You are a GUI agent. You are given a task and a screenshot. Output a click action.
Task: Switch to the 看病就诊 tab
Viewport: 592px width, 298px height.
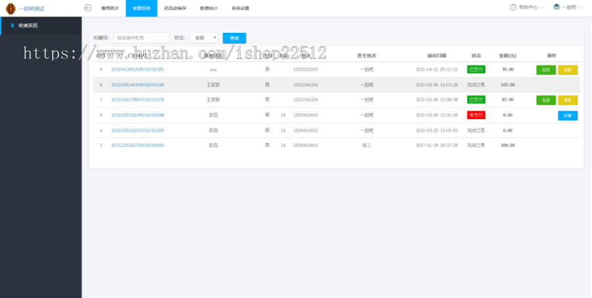[110, 9]
